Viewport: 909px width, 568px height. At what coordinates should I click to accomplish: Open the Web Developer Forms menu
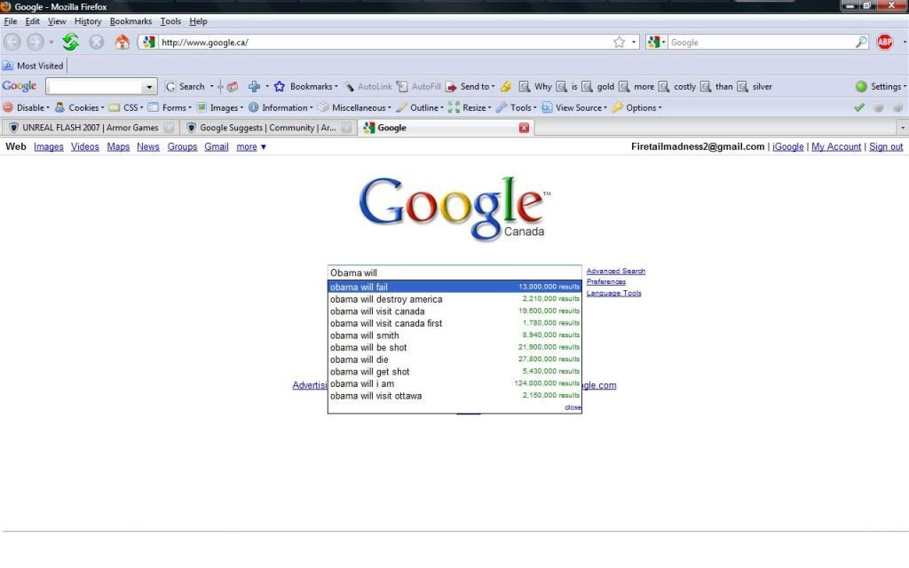[x=170, y=107]
